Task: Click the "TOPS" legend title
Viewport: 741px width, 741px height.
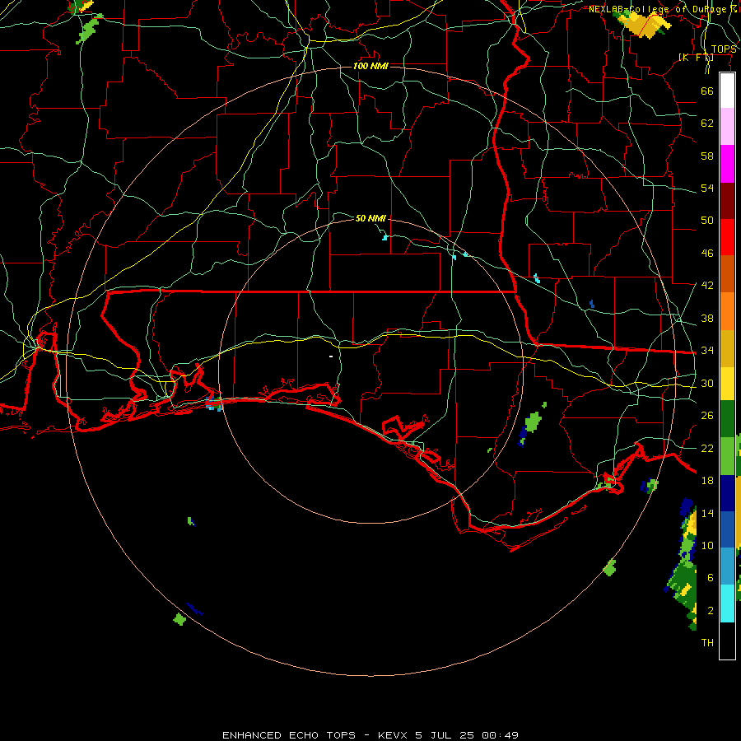Action: pos(724,49)
